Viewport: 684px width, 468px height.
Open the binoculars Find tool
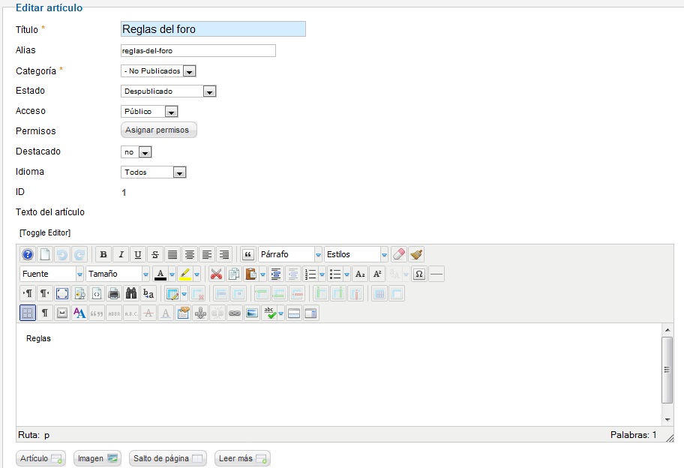point(131,294)
